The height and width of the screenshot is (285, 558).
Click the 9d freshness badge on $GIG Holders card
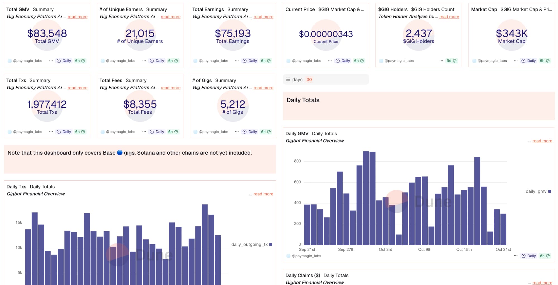pyautogui.click(x=451, y=61)
